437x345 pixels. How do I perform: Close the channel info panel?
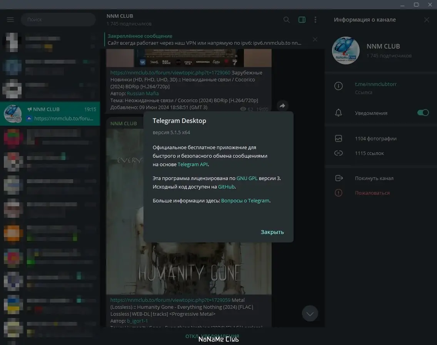click(x=426, y=20)
